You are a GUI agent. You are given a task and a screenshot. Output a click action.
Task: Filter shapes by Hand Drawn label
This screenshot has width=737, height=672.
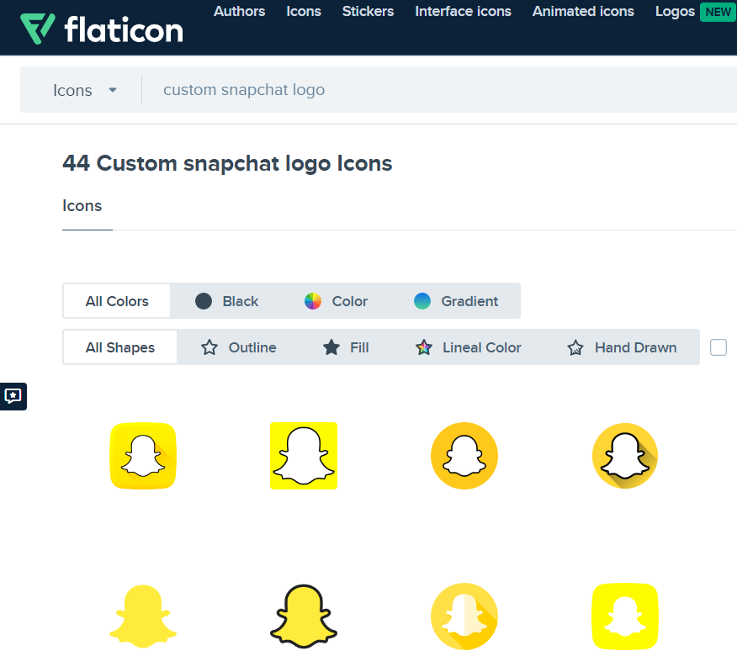[636, 347]
